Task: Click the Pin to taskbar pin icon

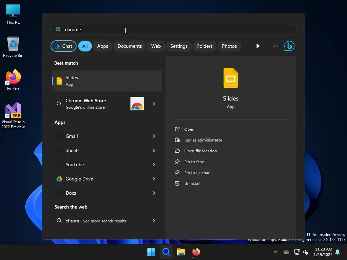Action: (x=177, y=172)
